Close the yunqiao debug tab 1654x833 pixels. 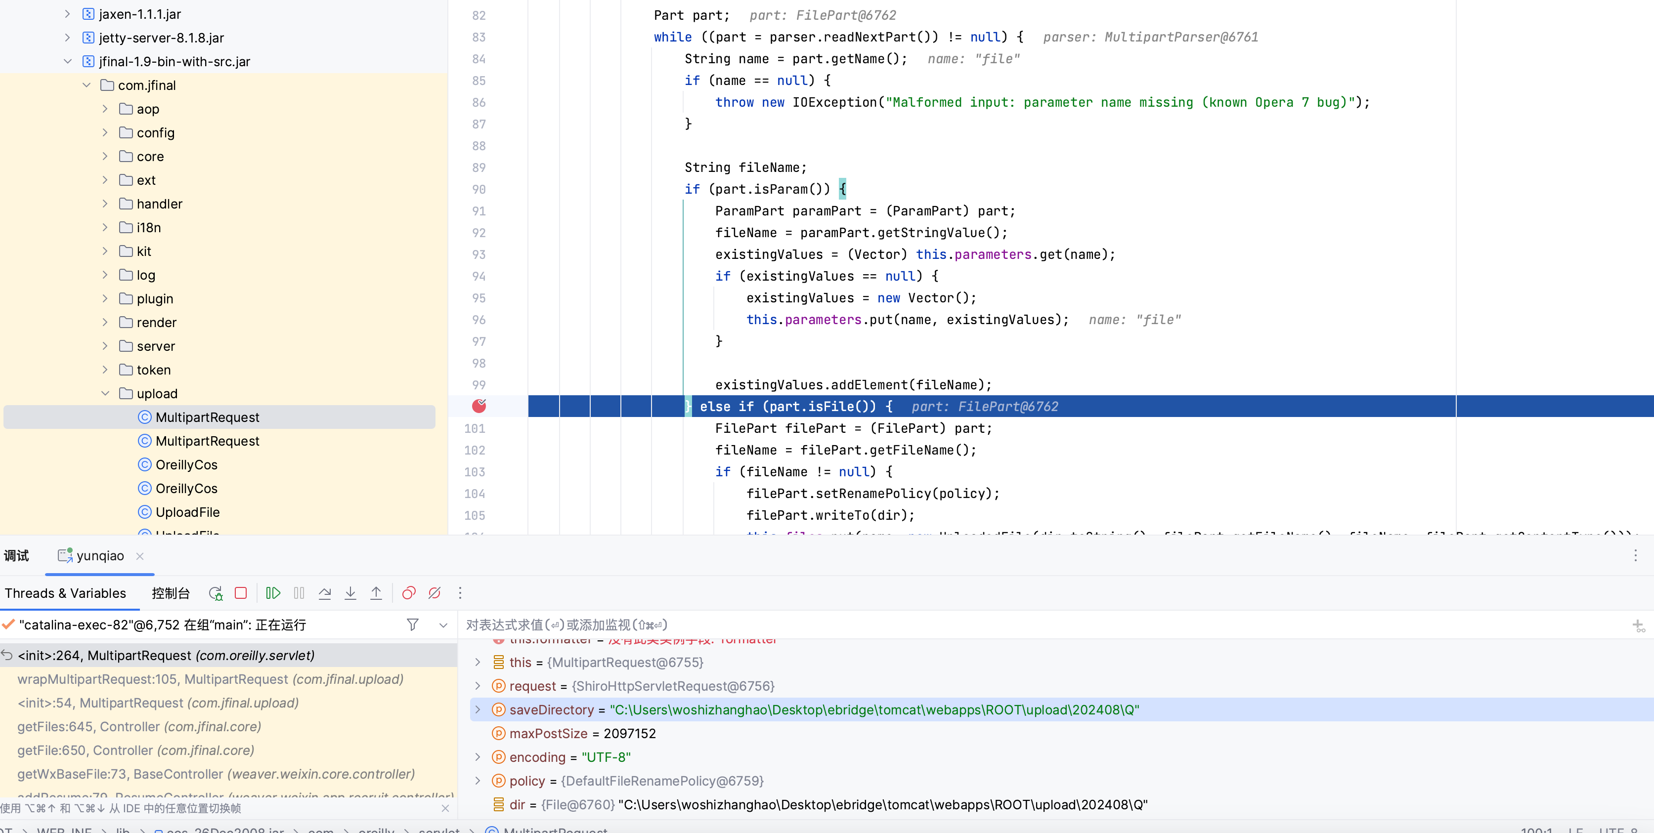[140, 556]
